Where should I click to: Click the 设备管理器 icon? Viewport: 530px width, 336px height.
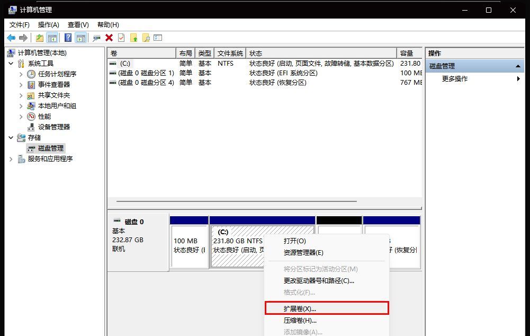[x=31, y=127]
